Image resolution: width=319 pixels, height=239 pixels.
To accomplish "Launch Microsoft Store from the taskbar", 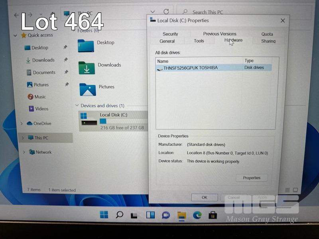I will click(213, 215).
